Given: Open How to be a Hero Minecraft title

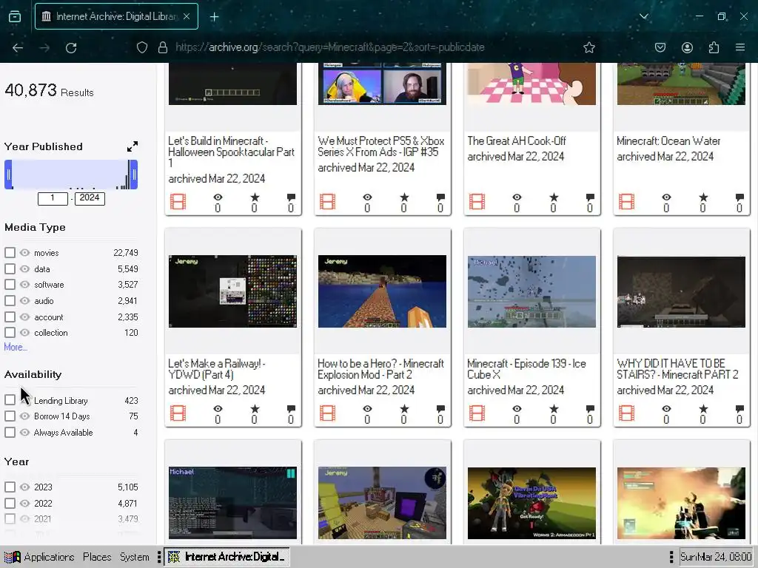Looking at the screenshot, I should point(380,369).
